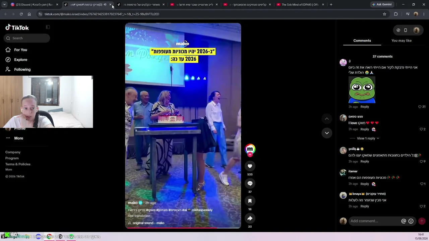The height and width of the screenshot is (241, 429).
Task: Open the For You feed
Action: pos(20,50)
